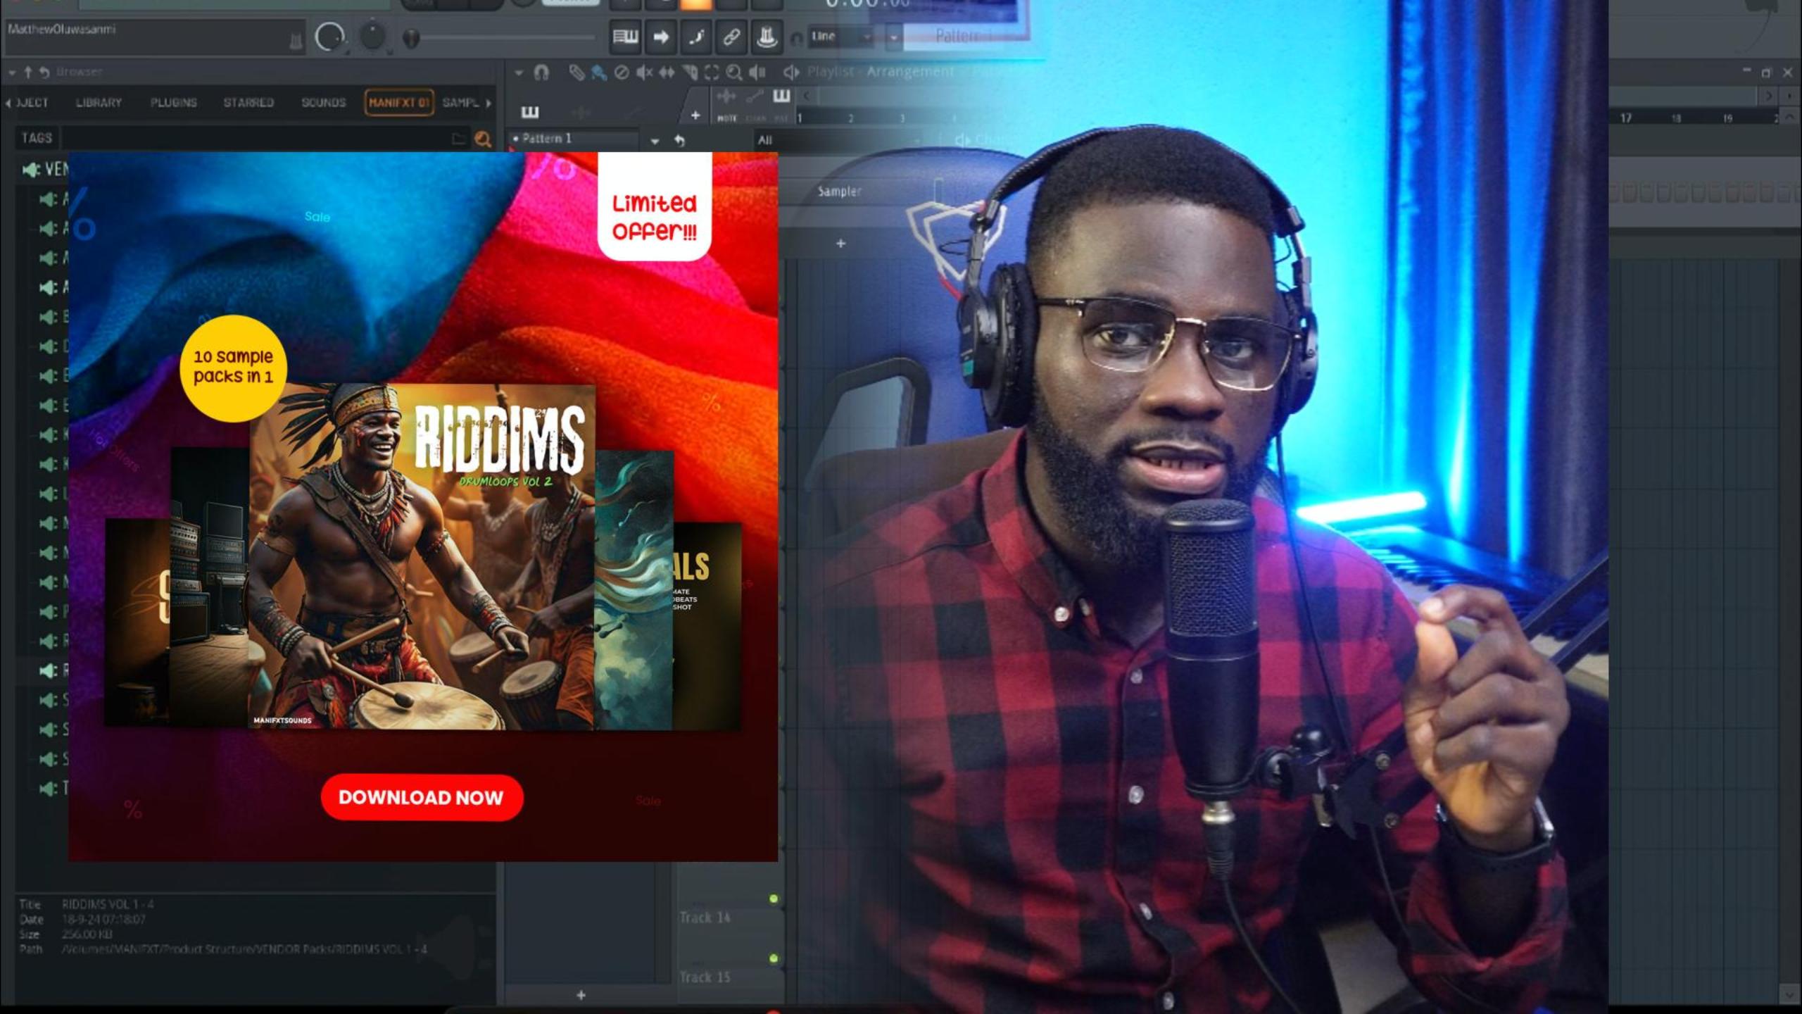Click the TAGS button in browser
Image resolution: width=1802 pixels, height=1014 pixels.
pos(37,138)
